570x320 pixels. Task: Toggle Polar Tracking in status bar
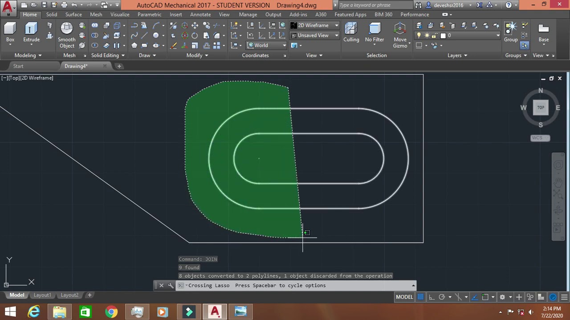click(x=442, y=297)
